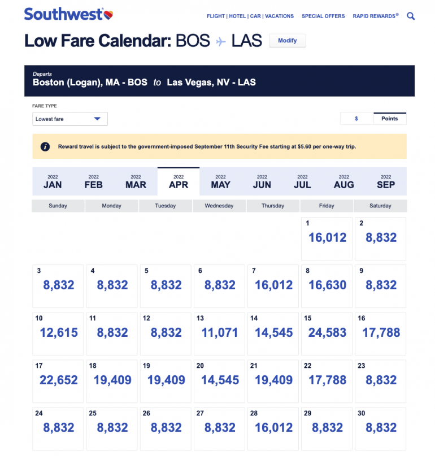Select April 30 fare of 8,832 points
Viewport: 435px width, 456px height.
(x=380, y=428)
